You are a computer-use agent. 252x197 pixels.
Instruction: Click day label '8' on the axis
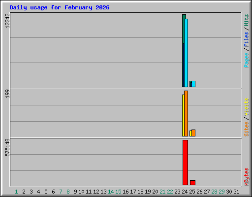click(x=68, y=192)
